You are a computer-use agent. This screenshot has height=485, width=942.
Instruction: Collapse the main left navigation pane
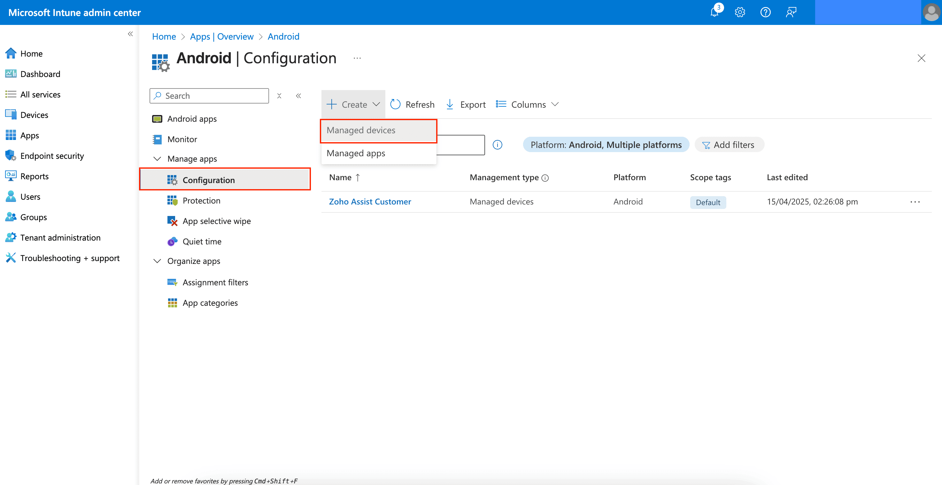tap(130, 34)
